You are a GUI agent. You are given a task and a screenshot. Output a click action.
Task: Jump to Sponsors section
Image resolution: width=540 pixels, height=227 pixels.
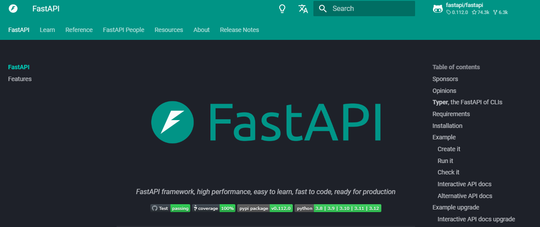tap(445, 79)
